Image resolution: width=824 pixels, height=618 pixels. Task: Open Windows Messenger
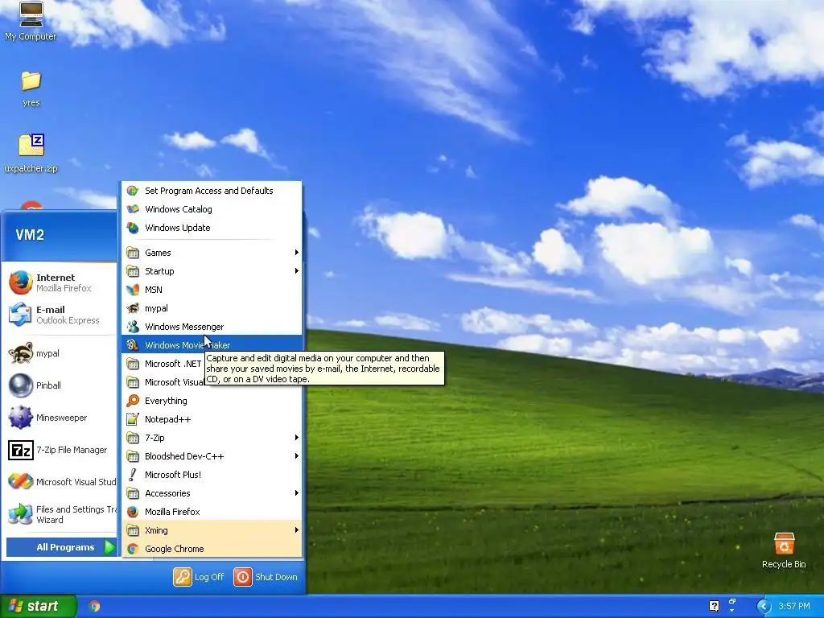coord(212,327)
